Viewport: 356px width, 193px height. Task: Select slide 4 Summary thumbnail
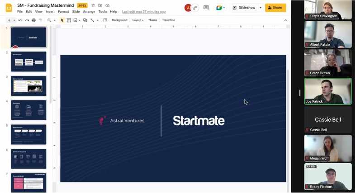(28, 110)
